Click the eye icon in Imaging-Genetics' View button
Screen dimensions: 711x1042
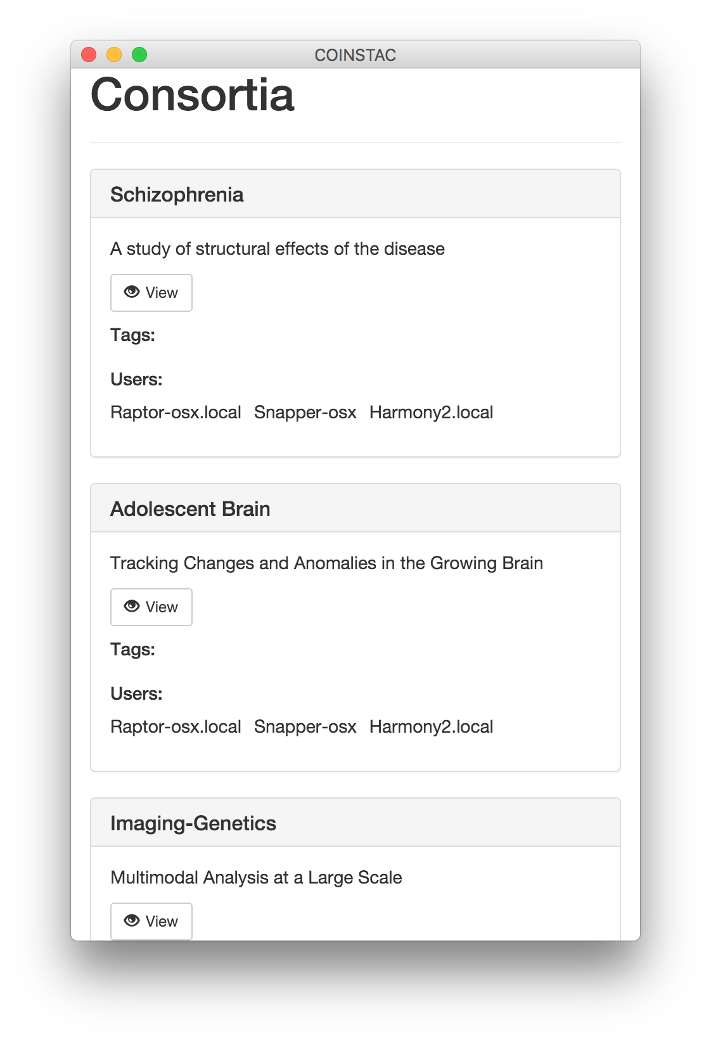tap(132, 921)
